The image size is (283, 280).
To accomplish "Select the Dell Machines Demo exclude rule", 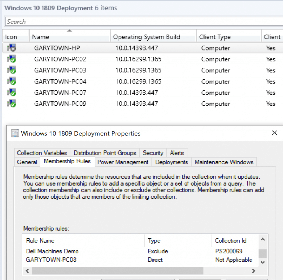I will [53, 251].
